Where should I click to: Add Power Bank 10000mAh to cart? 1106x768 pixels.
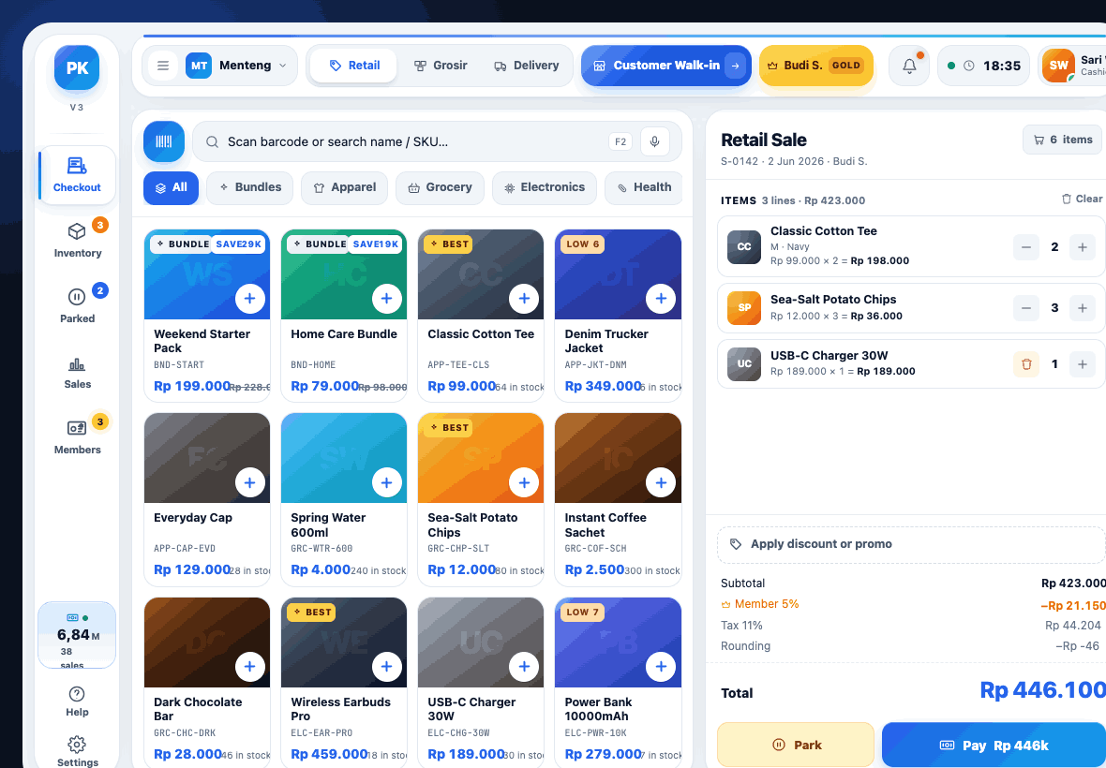coord(661,667)
